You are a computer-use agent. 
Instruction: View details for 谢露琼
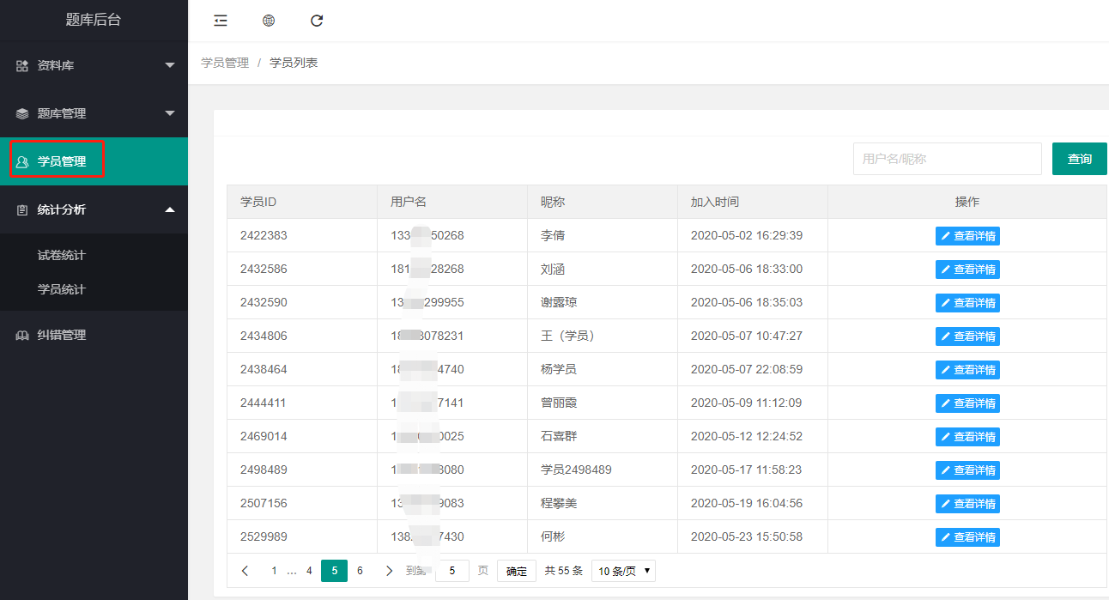pos(967,302)
